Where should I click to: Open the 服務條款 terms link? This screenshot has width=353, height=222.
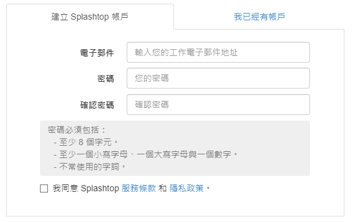[x=138, y=188]
